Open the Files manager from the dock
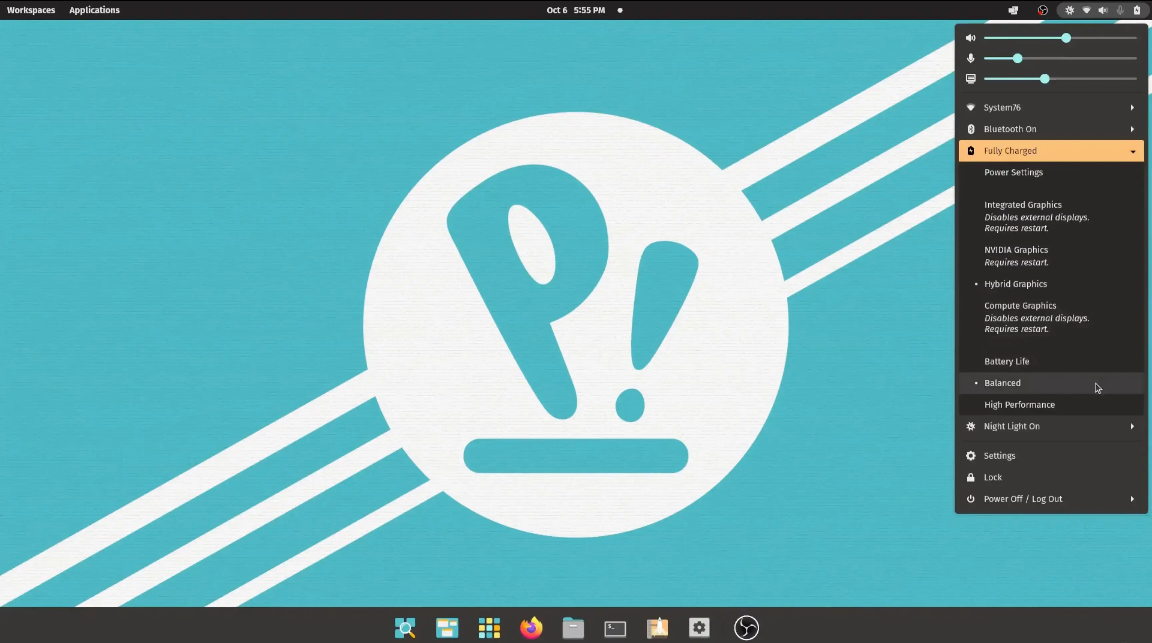This screenshot has width=1152, height=643. 573,627
